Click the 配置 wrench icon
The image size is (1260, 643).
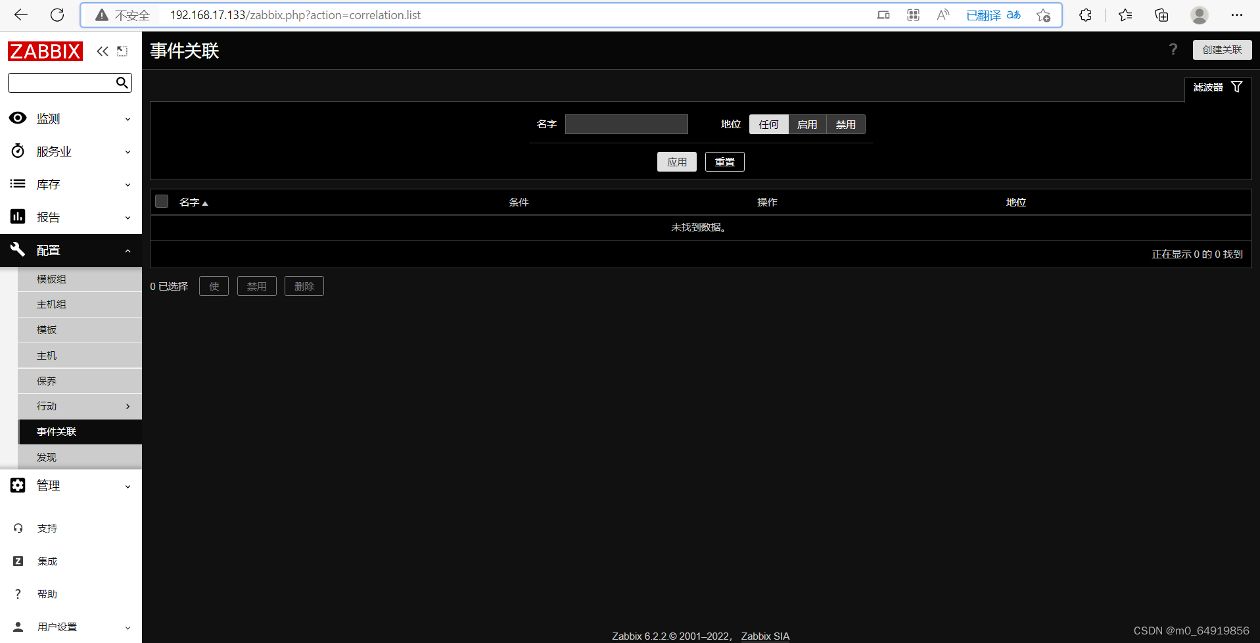[x=18, y=249]
